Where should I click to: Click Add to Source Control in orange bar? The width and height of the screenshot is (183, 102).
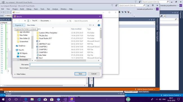point(145,89)
